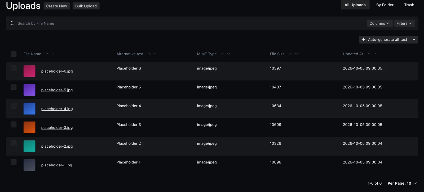
Task: Sort MIME Type ascending arrow
Action: 223,54
